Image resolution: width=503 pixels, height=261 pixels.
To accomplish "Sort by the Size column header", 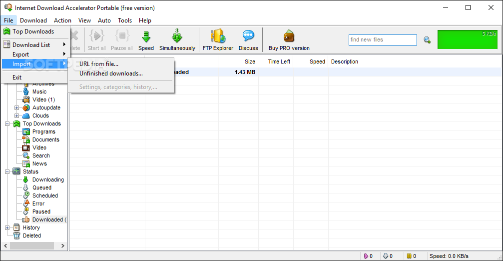I will (238, 61).
